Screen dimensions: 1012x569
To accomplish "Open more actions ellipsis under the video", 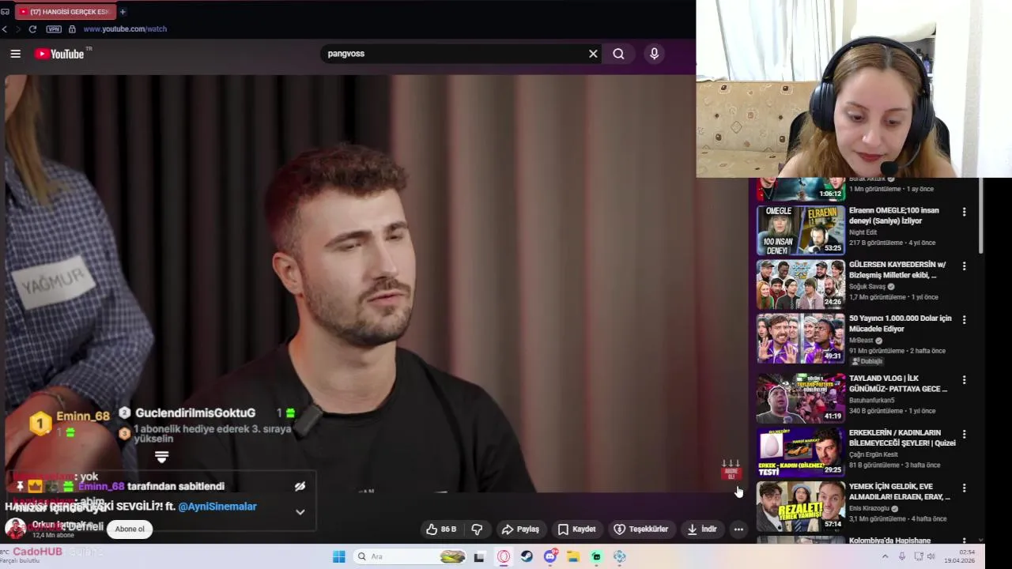I will pyautogui.click(x=738, y=529).
